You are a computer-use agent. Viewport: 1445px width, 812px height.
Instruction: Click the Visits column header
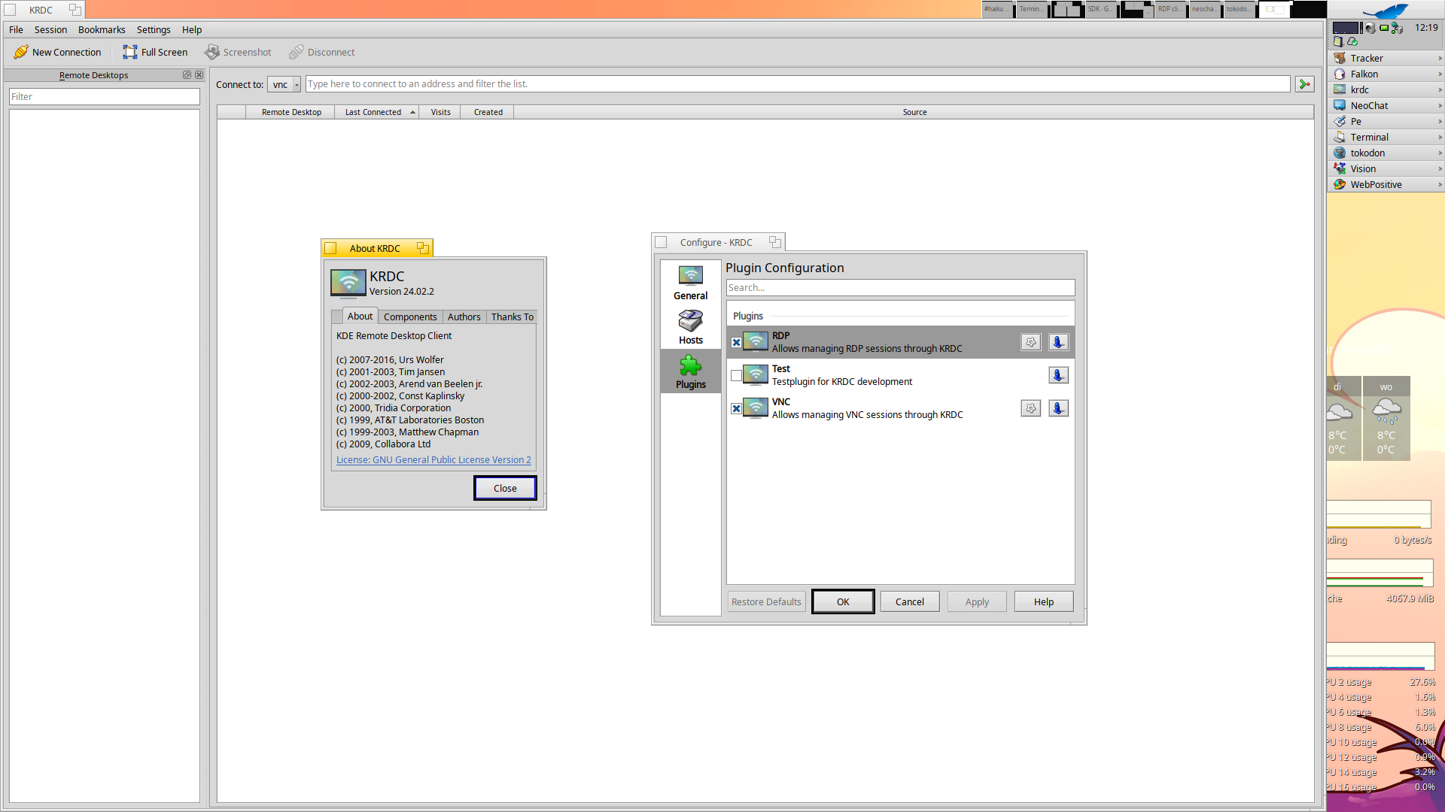point(440,112)
